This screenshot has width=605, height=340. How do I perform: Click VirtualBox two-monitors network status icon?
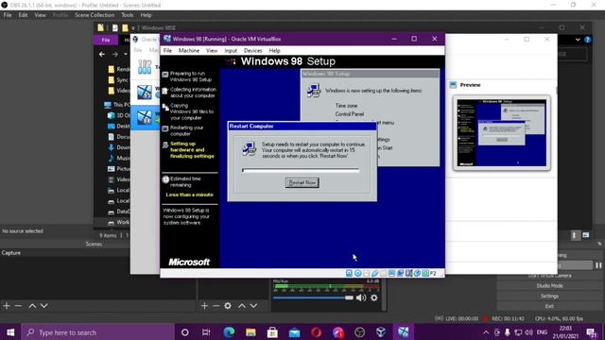click(x=400, y=273)
